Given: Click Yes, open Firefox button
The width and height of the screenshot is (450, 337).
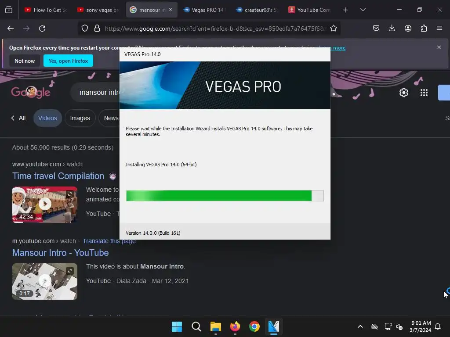Looking at the screenshot, I should coord(68,61).
